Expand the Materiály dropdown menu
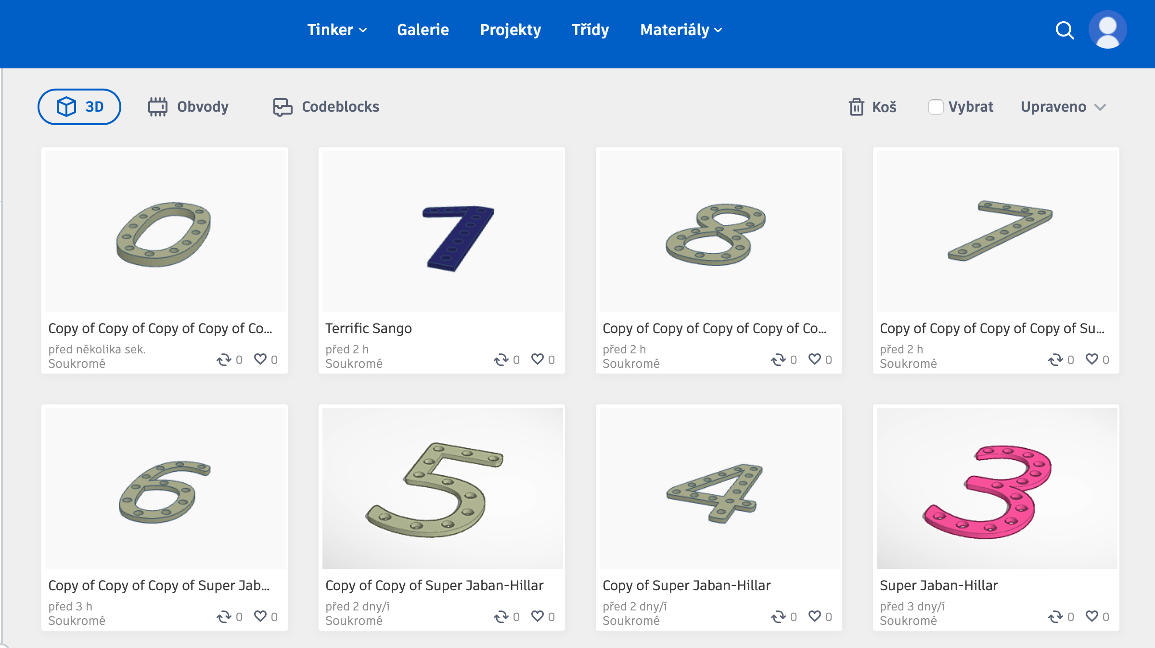 681,30
